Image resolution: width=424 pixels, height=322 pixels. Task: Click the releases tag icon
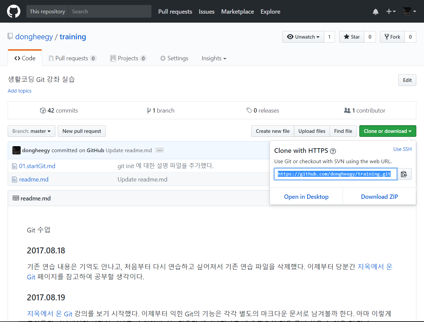(x=249, y=110)
